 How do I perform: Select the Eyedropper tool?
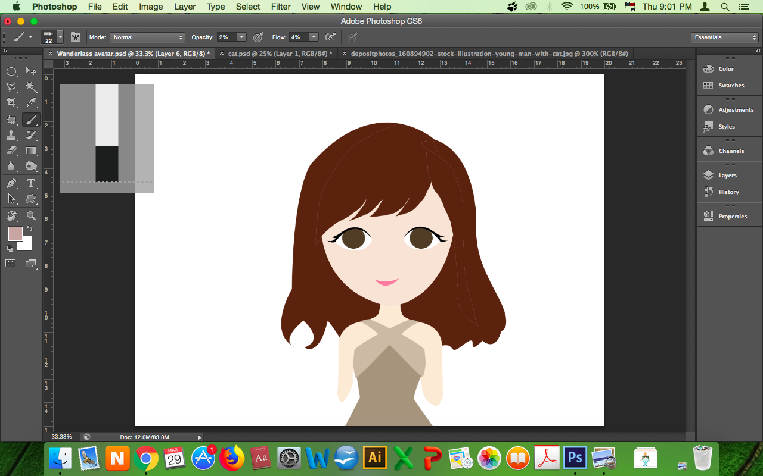31,102
